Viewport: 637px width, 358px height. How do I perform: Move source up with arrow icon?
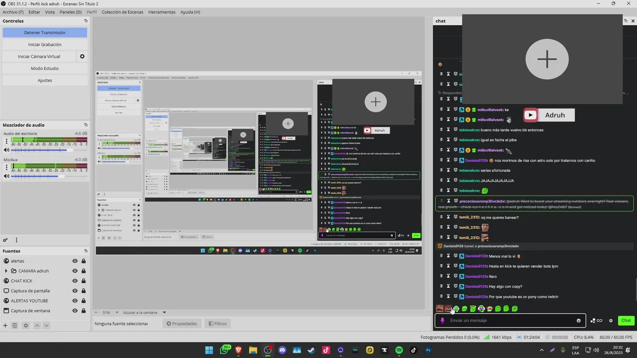coord(37,325)
